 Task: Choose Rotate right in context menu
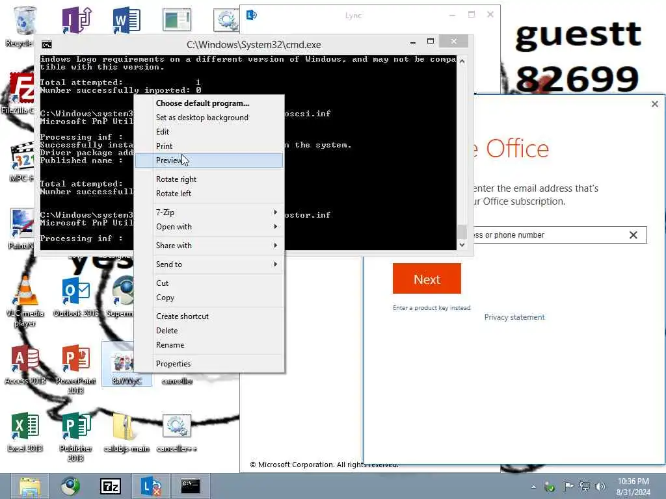coord(209,179)
